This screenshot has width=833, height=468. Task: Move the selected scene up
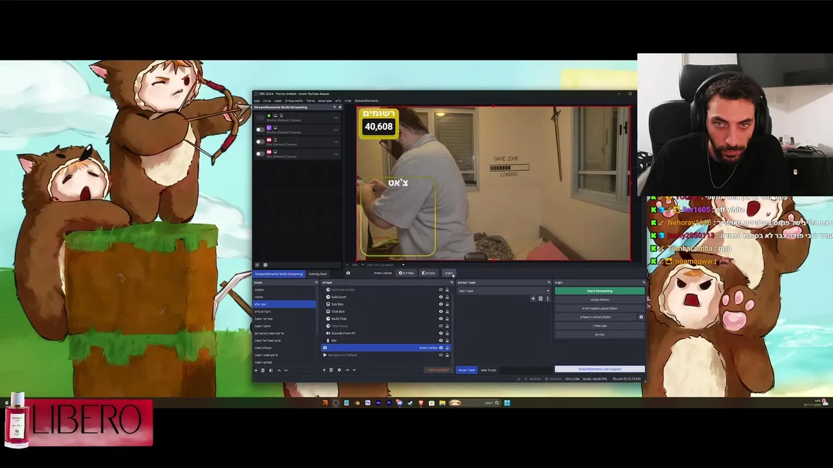coord(279,370)
